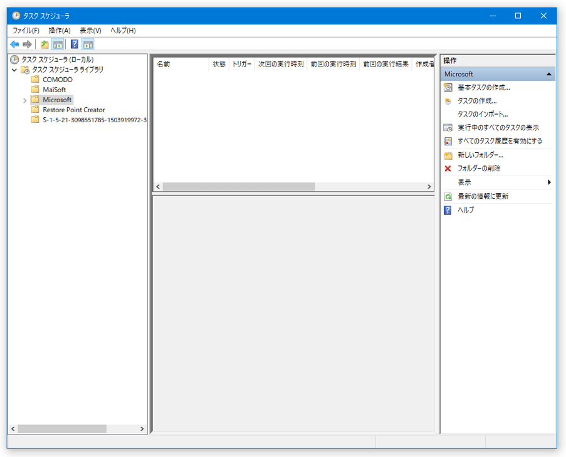Select 実行中のすべてのタスクの表示
Viewport: 566px width, 457px height.
498,128
